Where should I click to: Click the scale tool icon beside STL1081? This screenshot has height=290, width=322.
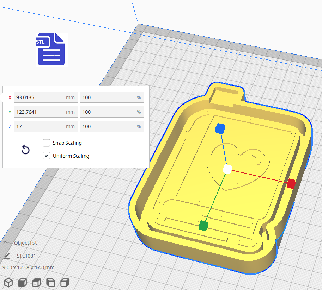point(7,256)
